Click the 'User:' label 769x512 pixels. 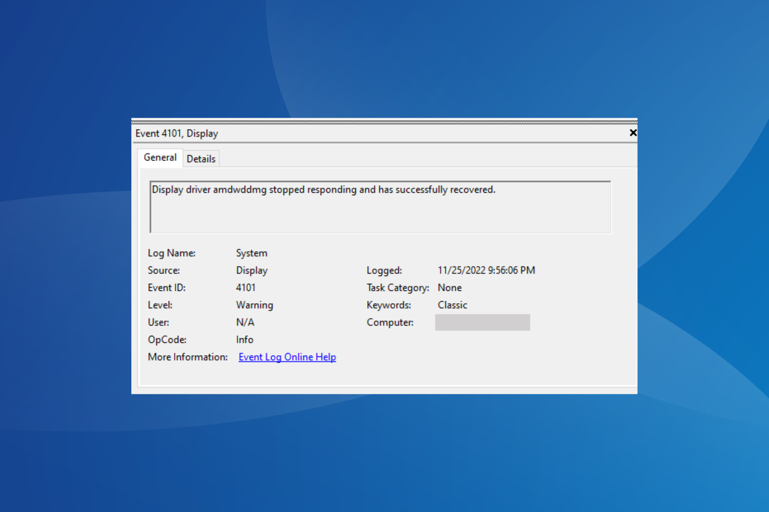(158, 322)
